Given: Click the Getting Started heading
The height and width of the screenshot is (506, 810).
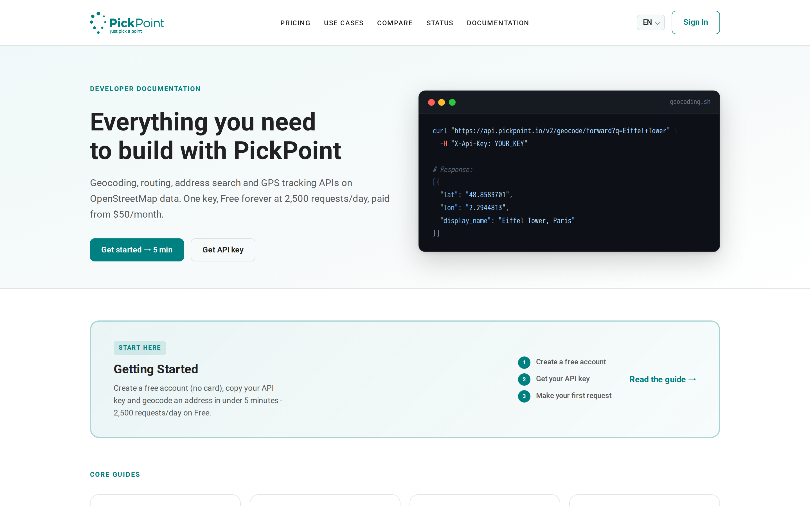Looking at the screenshot, I should (x=156, y=369).
